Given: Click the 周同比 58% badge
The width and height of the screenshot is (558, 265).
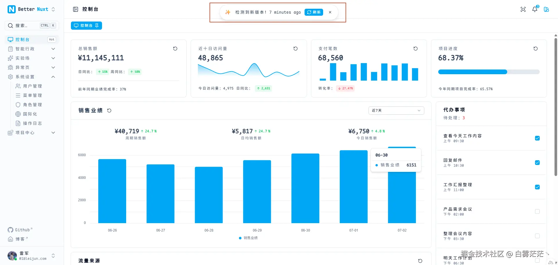Looking at the screenshot, I should 135,72.
